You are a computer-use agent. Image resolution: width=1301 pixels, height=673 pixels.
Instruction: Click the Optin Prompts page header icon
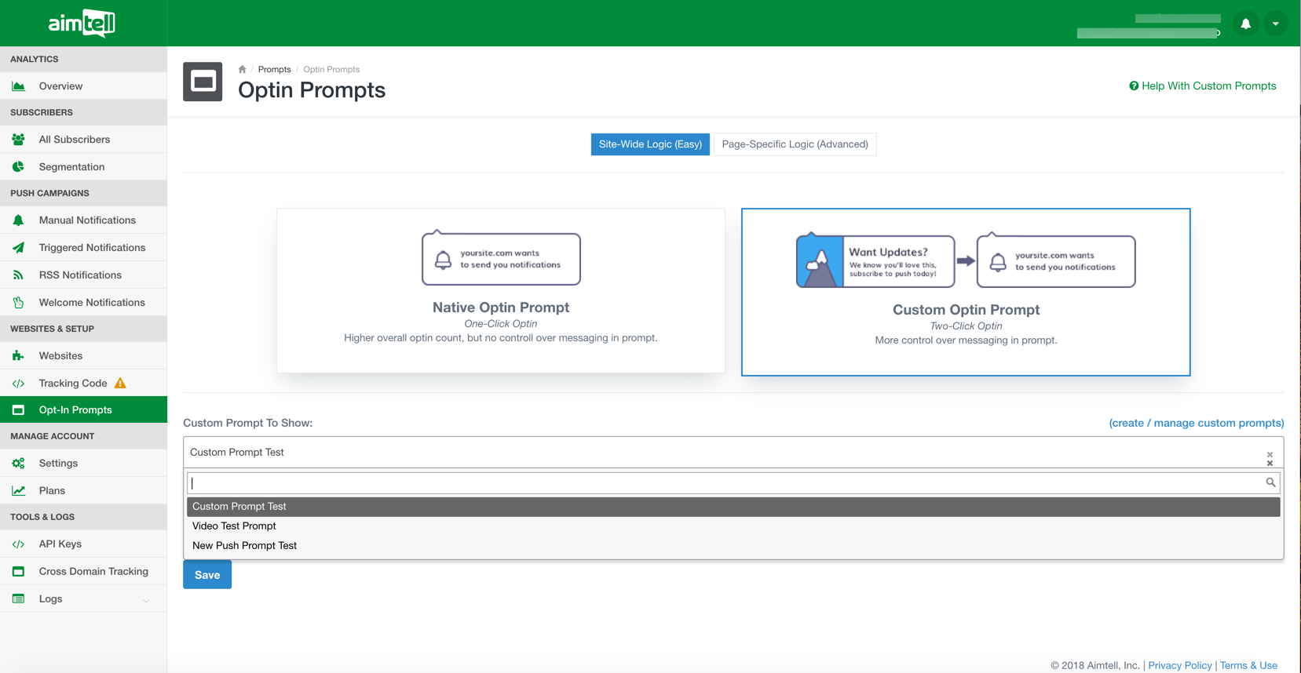[x=203, y=82]
